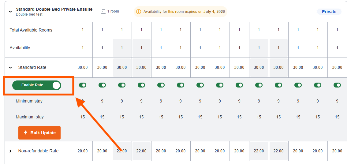This screenshot has width=351, height=164.
Task: Collapse the Standard Double Bed Private Ensuite section
Action: (x=10, y=12)
